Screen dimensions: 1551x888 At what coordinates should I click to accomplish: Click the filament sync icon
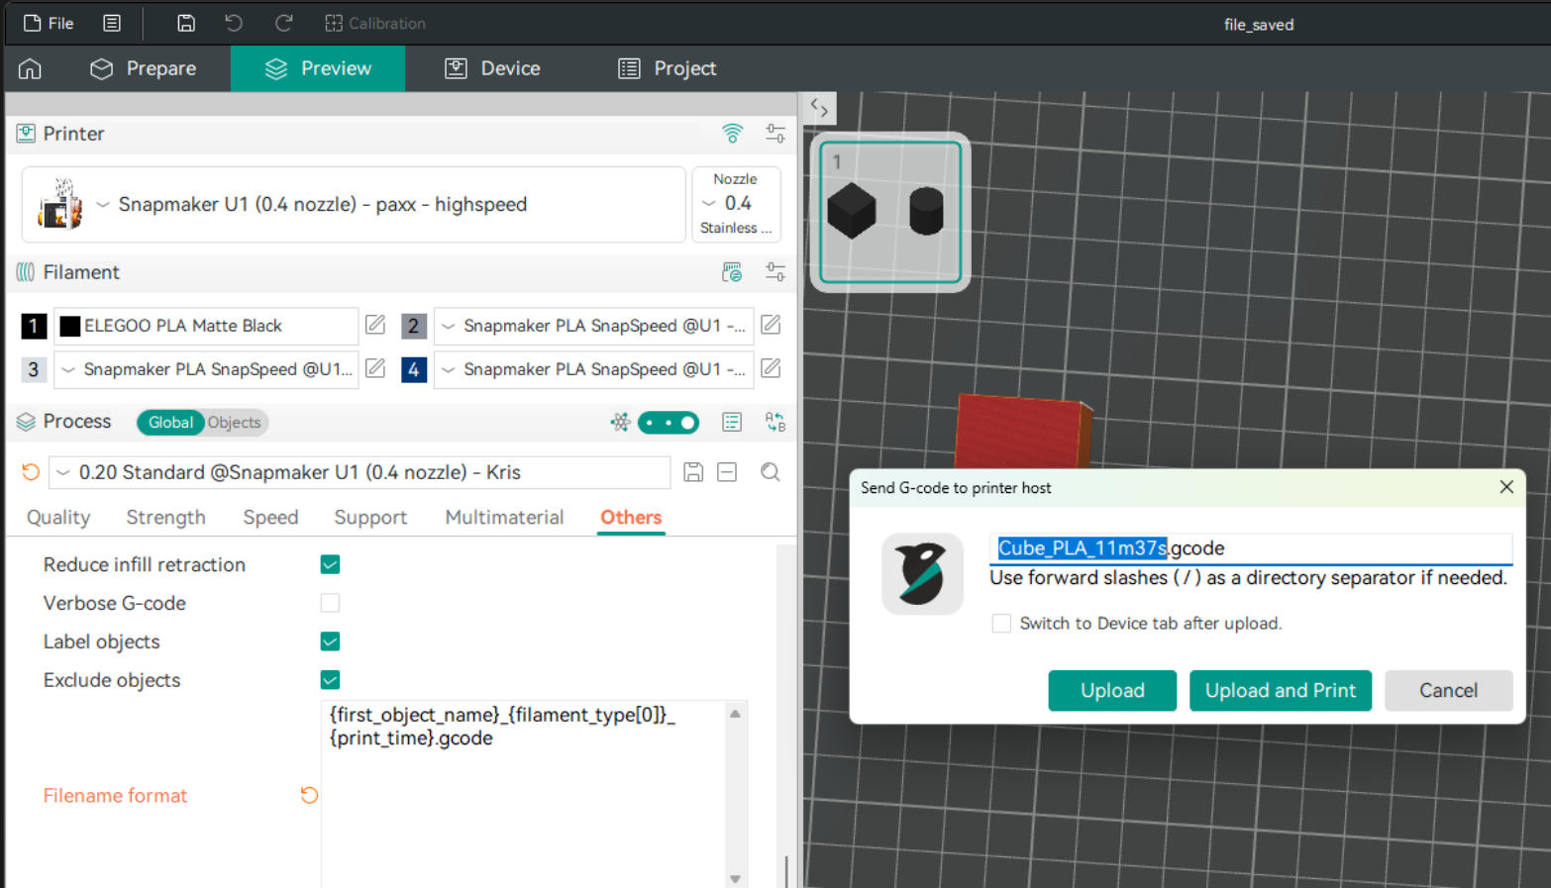pyautogui.click(x=732, y=272)
